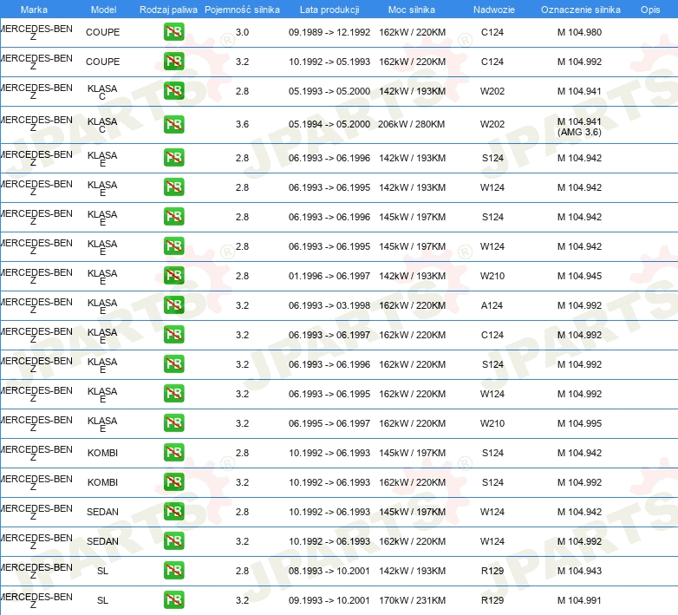Click the Model column header

[x=103, y=10]
